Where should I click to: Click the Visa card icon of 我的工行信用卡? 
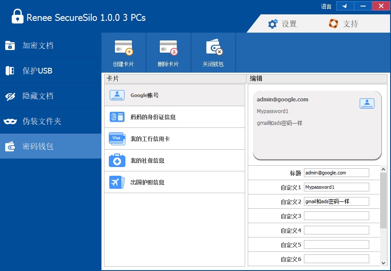coord(117,138)
